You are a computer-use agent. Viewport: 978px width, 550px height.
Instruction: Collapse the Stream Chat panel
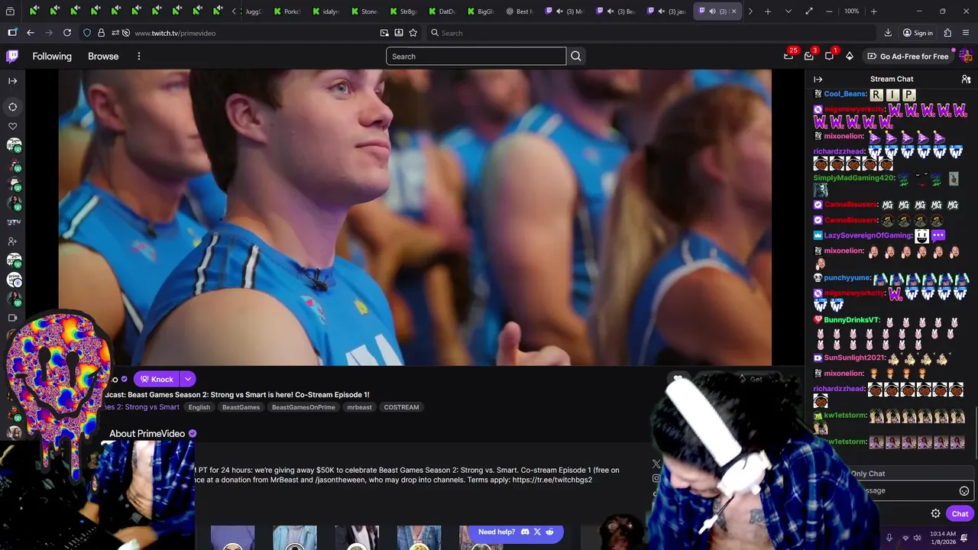pos(818,79)
